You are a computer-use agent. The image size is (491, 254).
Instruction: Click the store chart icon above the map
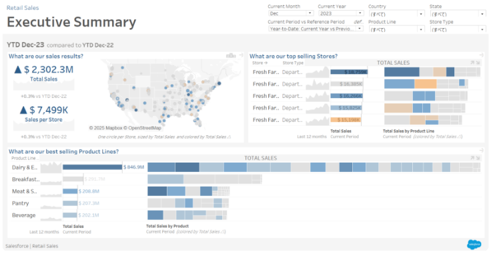231,55
